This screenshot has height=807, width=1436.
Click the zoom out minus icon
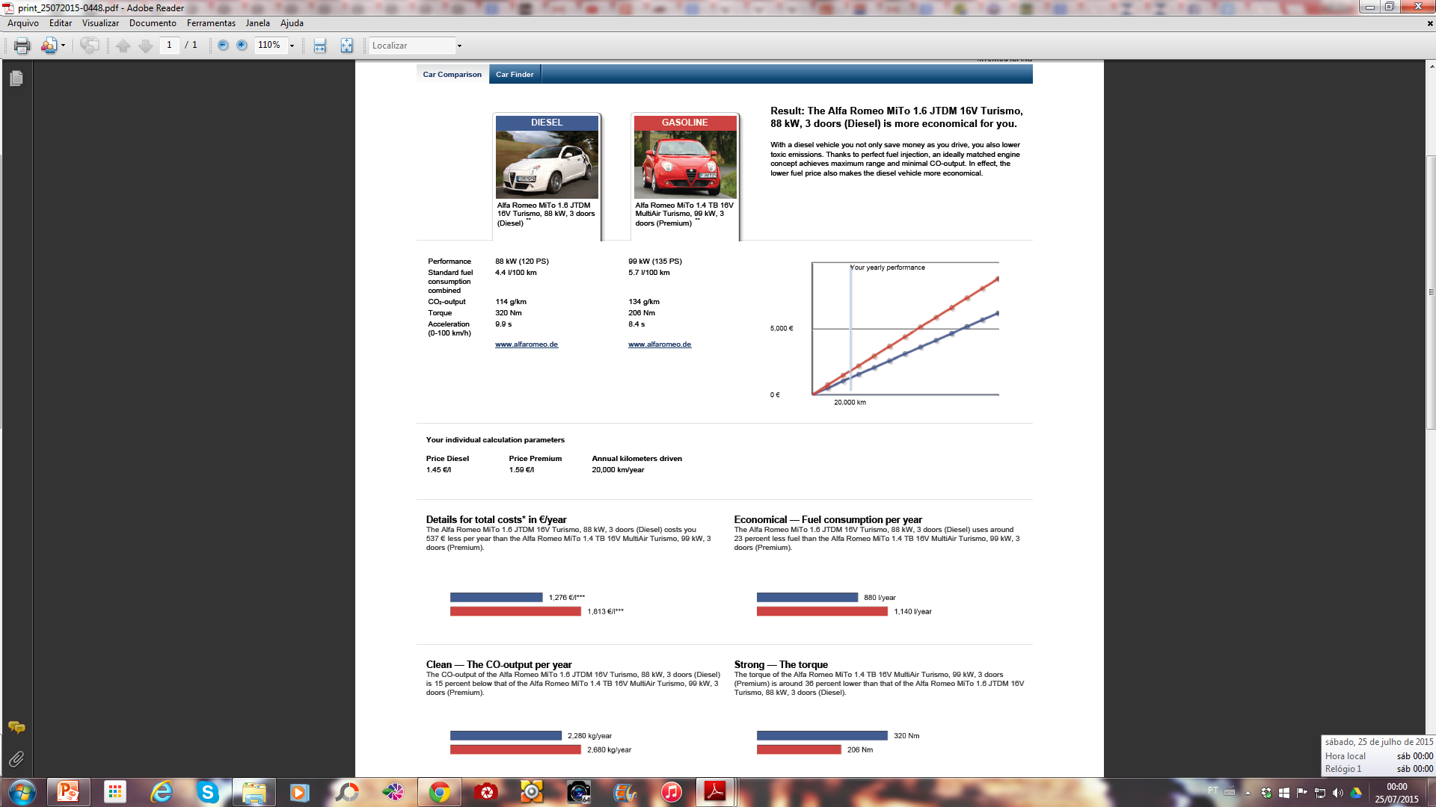[x=223, y=46]
